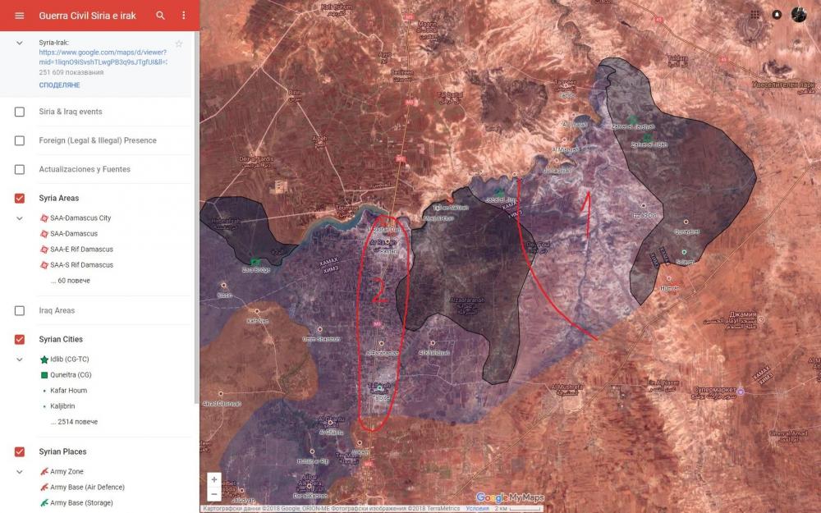Viewport: 821px width, 513px height.
Task: Collapse the Syria Areas item list
Action: point(20,218)
